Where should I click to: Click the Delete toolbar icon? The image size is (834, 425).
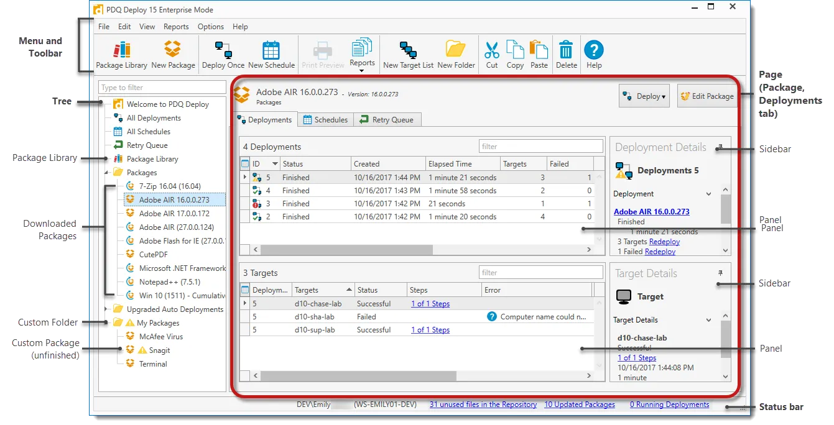[x=566, y=54]
